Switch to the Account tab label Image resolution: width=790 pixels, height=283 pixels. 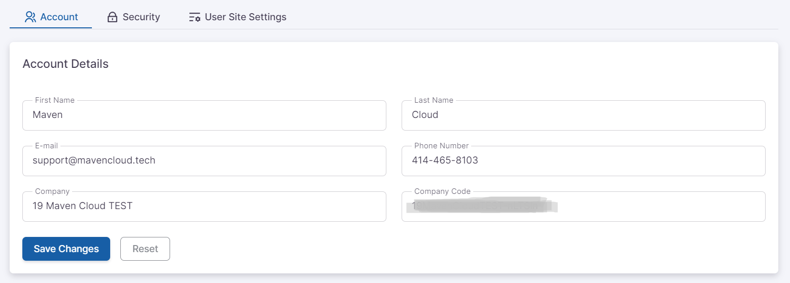coord(59,17)
